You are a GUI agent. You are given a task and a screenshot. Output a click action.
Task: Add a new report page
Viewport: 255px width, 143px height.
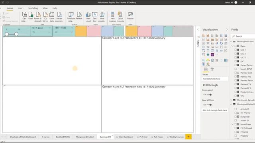[188, 137]
